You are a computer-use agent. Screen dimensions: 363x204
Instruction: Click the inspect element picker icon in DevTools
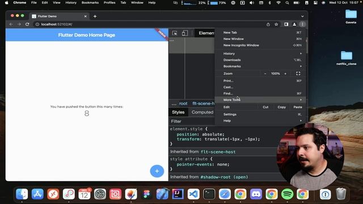(x=175, y=33)
